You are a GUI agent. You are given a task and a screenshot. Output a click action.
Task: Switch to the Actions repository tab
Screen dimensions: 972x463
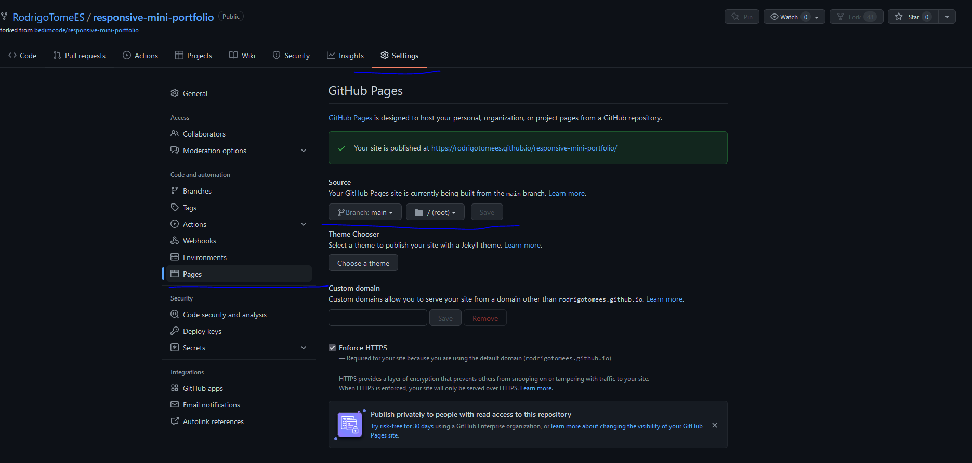coord(140,56)
